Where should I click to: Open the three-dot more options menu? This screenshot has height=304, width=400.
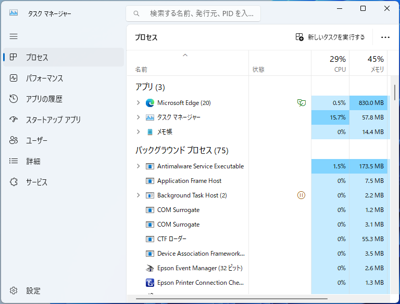385,37
